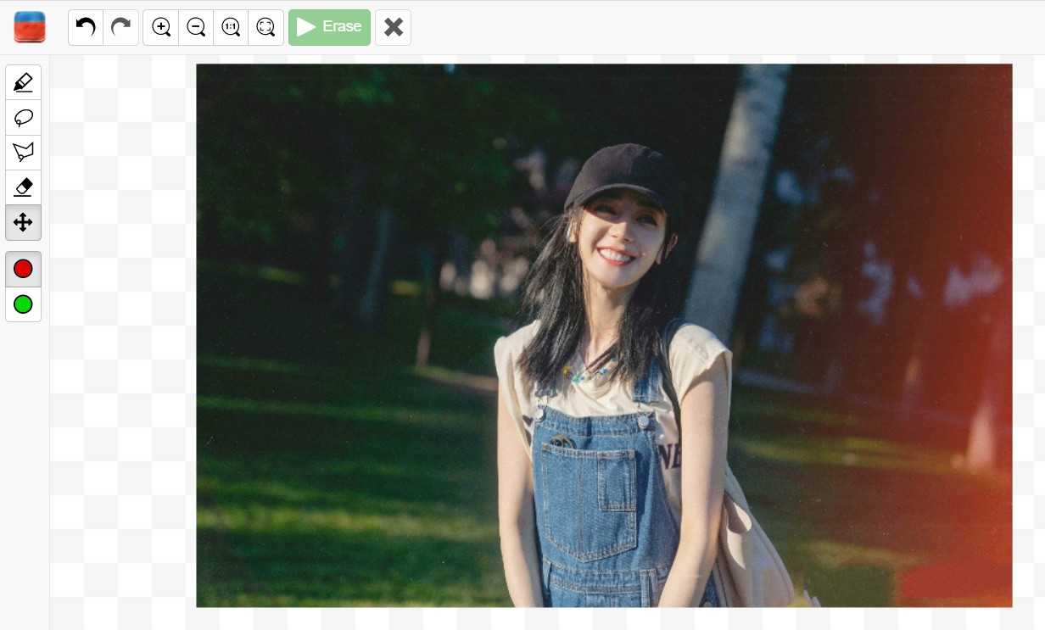The width and height of the screenshot is (1045, 630).
Task: Click on the woman's photo in canvas
Action: coord(604,336)
